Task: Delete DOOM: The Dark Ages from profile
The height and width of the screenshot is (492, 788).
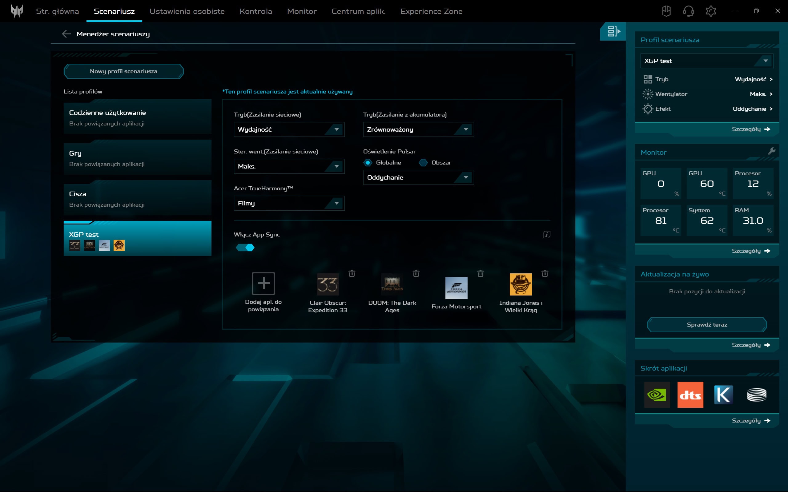Action: (416, 273)
